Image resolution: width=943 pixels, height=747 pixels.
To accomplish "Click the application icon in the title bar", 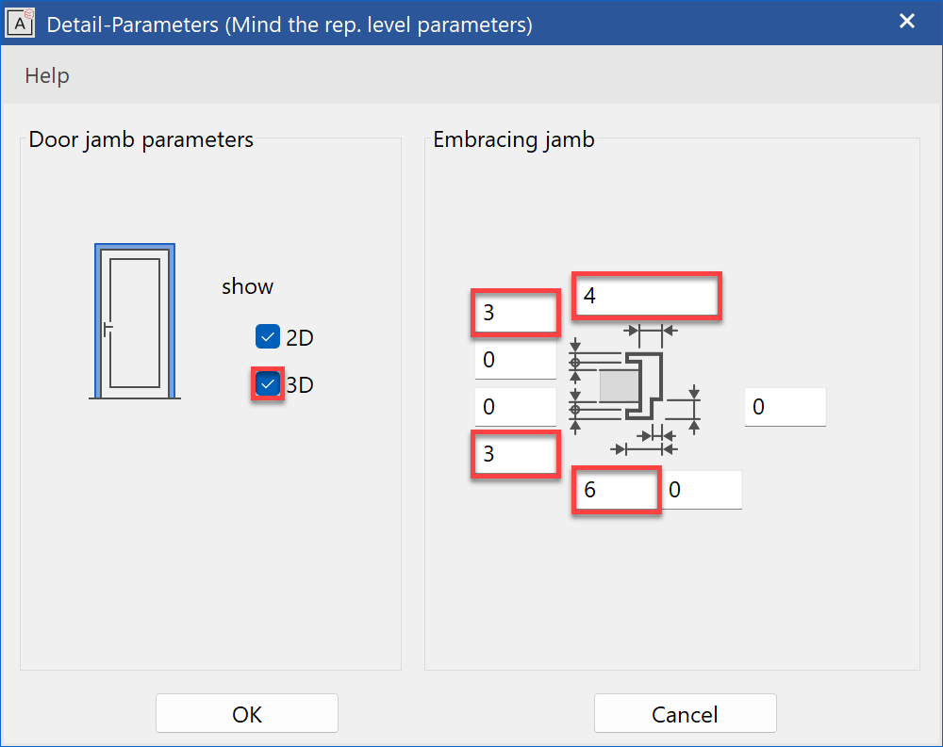I will point(20,23).
